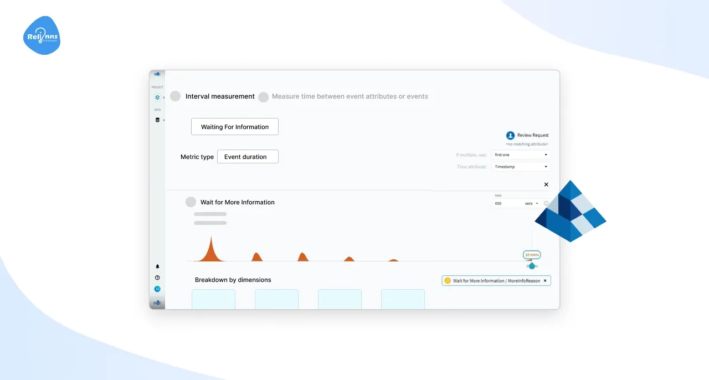Select the Interval measurement option
The image size is (709, 380).
175,96
